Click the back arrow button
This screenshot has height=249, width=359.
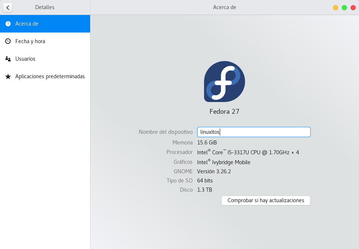8,7
